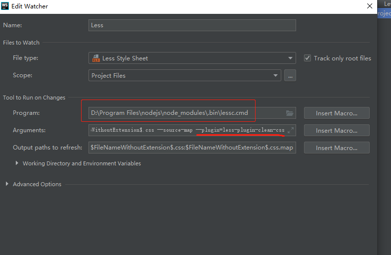Viewport: 391px width, 255px height.
Task: Click the Files to Watch section heading
Action: pos(21,43)
